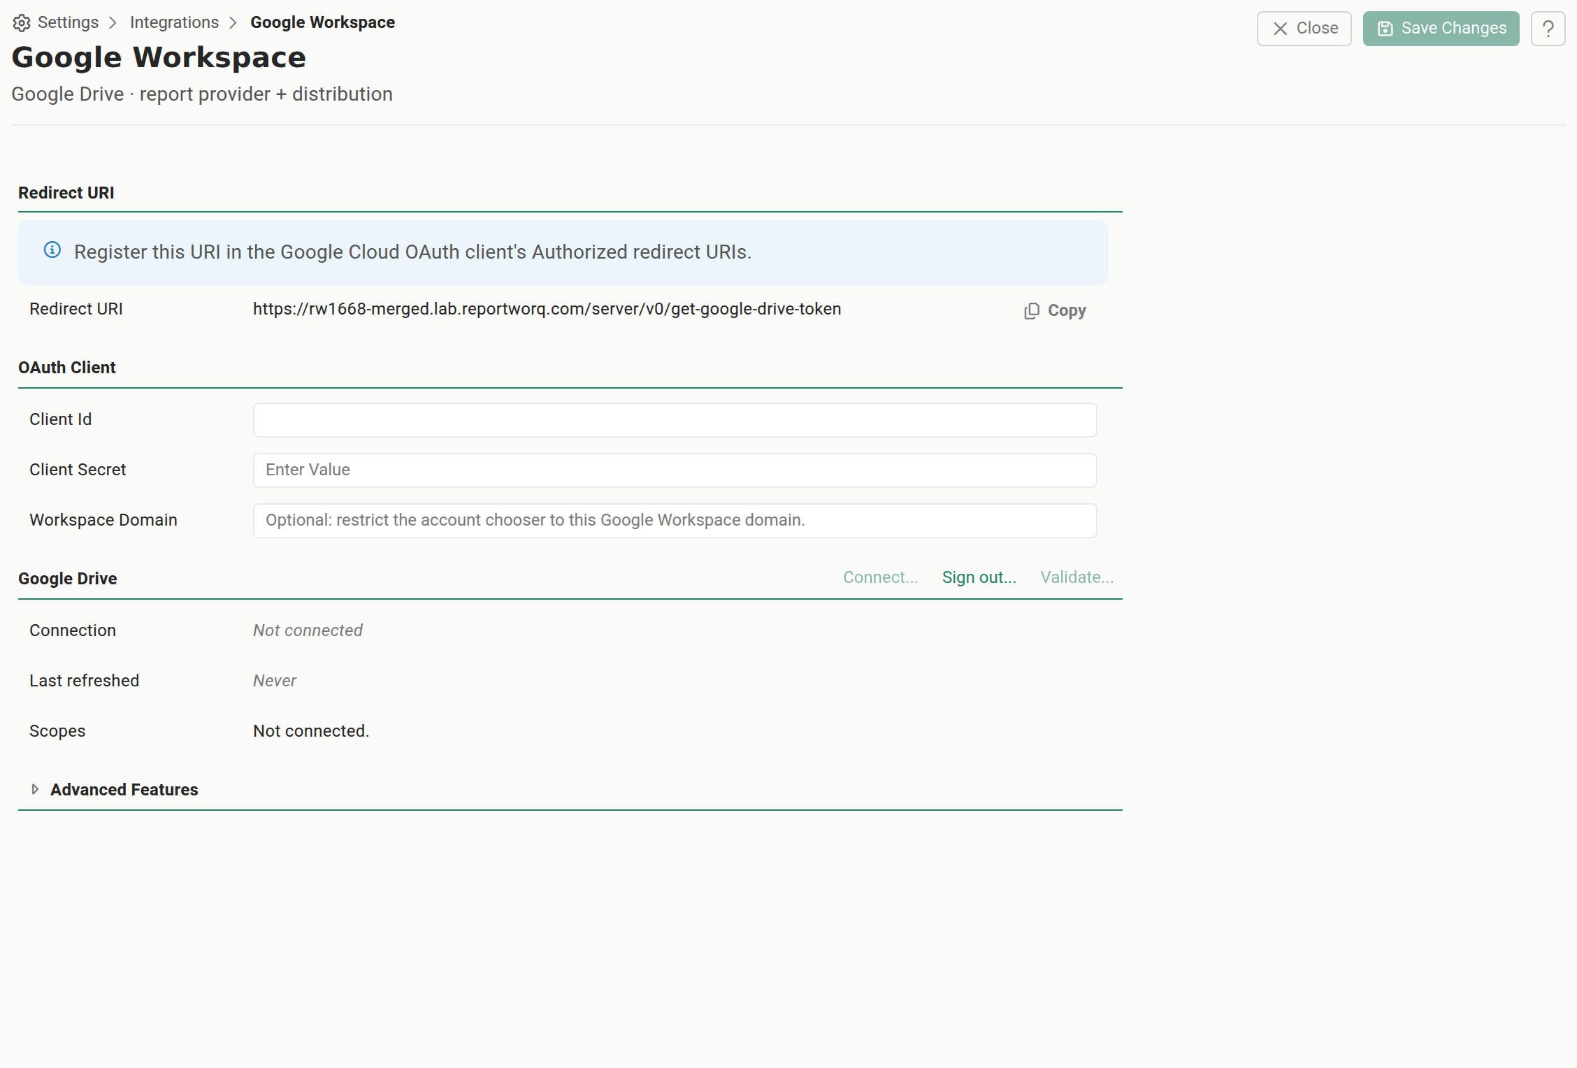This screenshot has height=1068, width=1577.
Task: Click the Last refreshed label
Action: (x=85, y=681)
